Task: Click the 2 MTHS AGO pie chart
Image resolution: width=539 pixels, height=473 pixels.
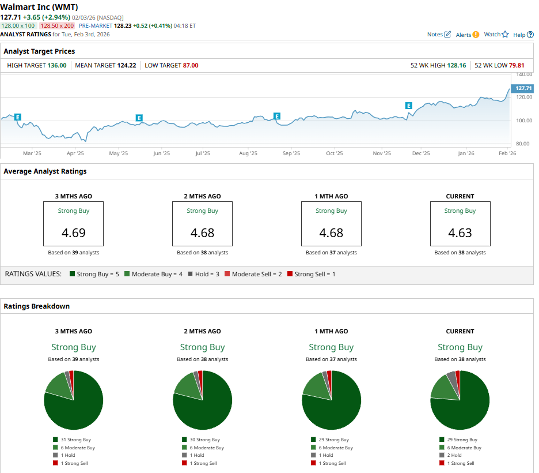Action: (x=202, y=400)
